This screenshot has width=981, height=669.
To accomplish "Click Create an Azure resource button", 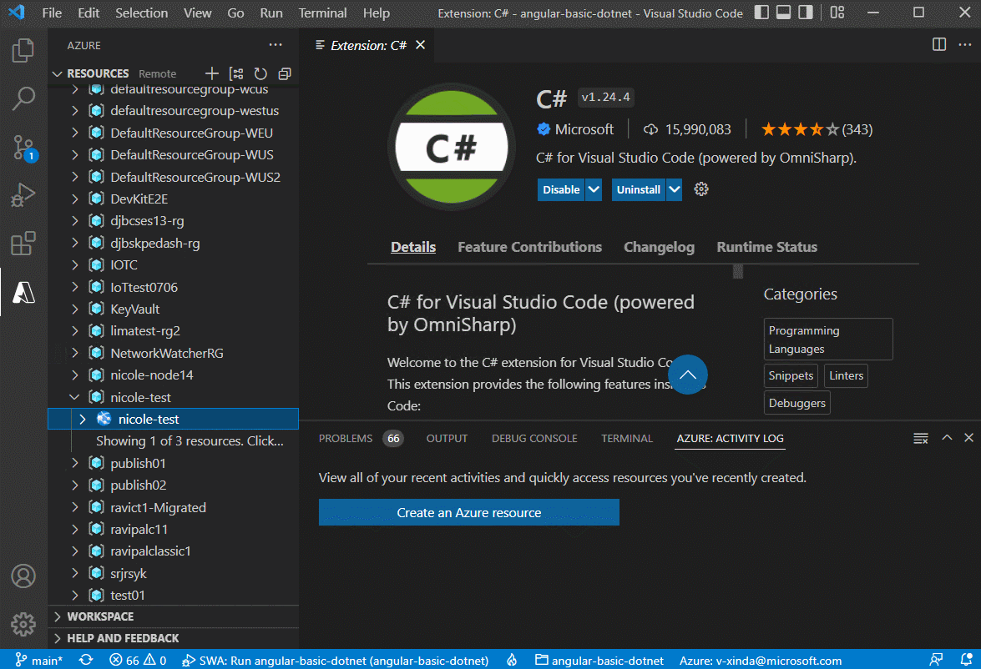I will [x=468, y=512].
